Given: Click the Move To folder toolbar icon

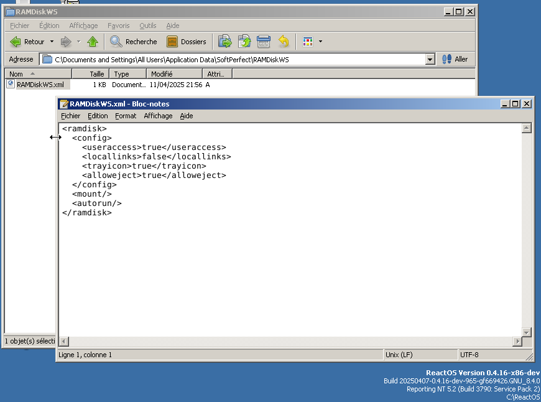Looking at the screenshot, I should pos(225,42).
